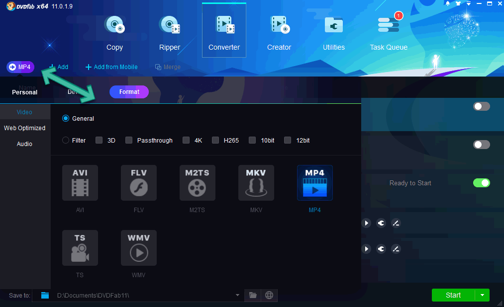The width and height of the screenshot is (504, 307).
Task: Open the notifications bell icon
Action: (x=448, y=3)
